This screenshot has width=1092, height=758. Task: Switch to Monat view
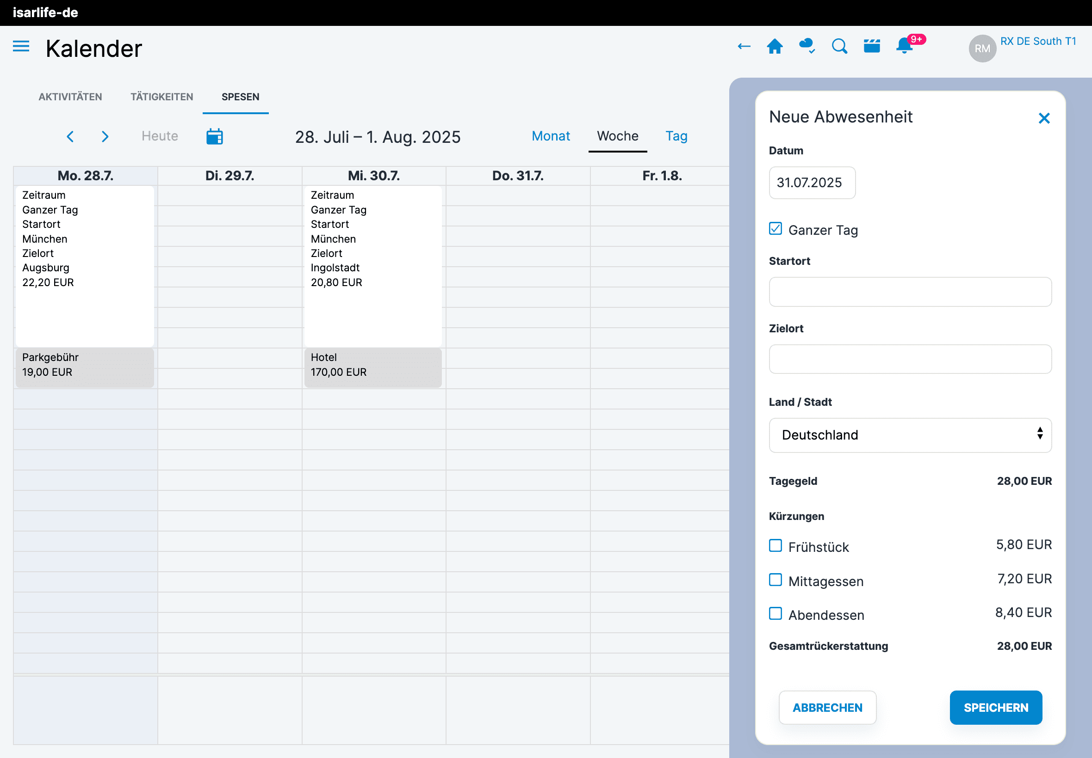[x=551, y=136]
